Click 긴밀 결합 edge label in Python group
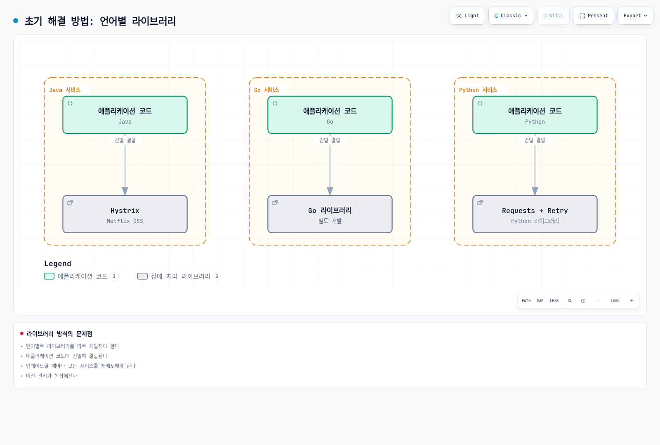 tap(535, 140)
